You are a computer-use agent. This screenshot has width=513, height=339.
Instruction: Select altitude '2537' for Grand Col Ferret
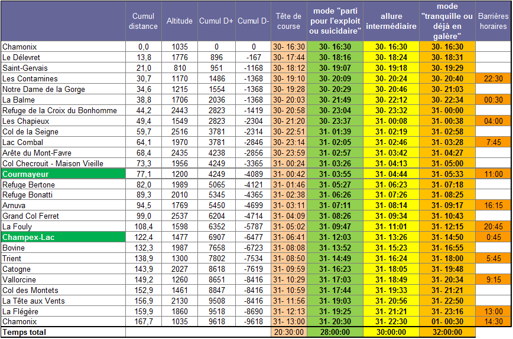[x=179, y=216]
